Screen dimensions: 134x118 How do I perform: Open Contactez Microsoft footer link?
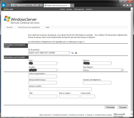tap(60, 115)
